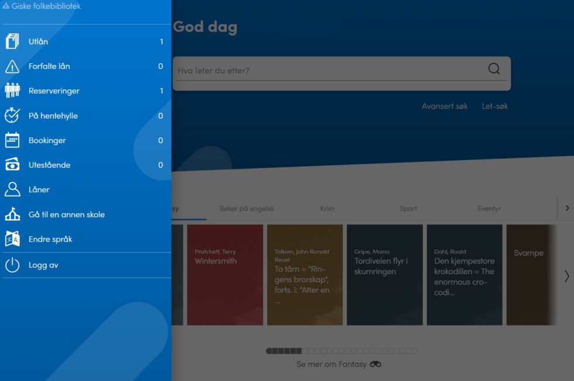Switch to Bøker på engelsk tab

[247, 209]
